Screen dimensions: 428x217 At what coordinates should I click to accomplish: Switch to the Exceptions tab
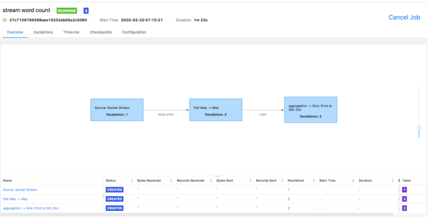43,32
